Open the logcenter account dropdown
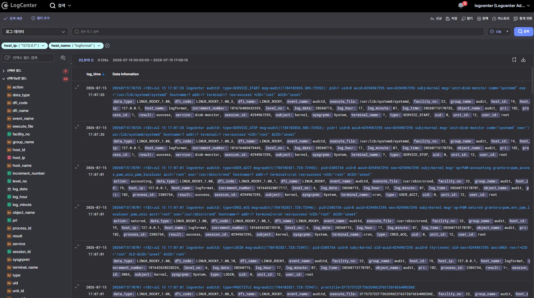 coord(502,6)
